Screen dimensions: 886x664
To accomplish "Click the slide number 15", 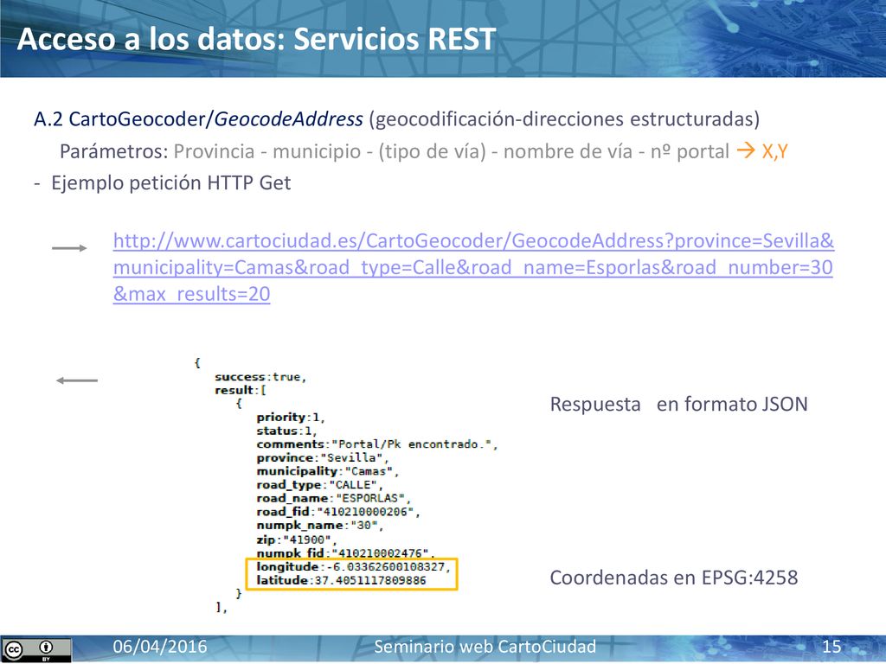I will click(831, 647).
